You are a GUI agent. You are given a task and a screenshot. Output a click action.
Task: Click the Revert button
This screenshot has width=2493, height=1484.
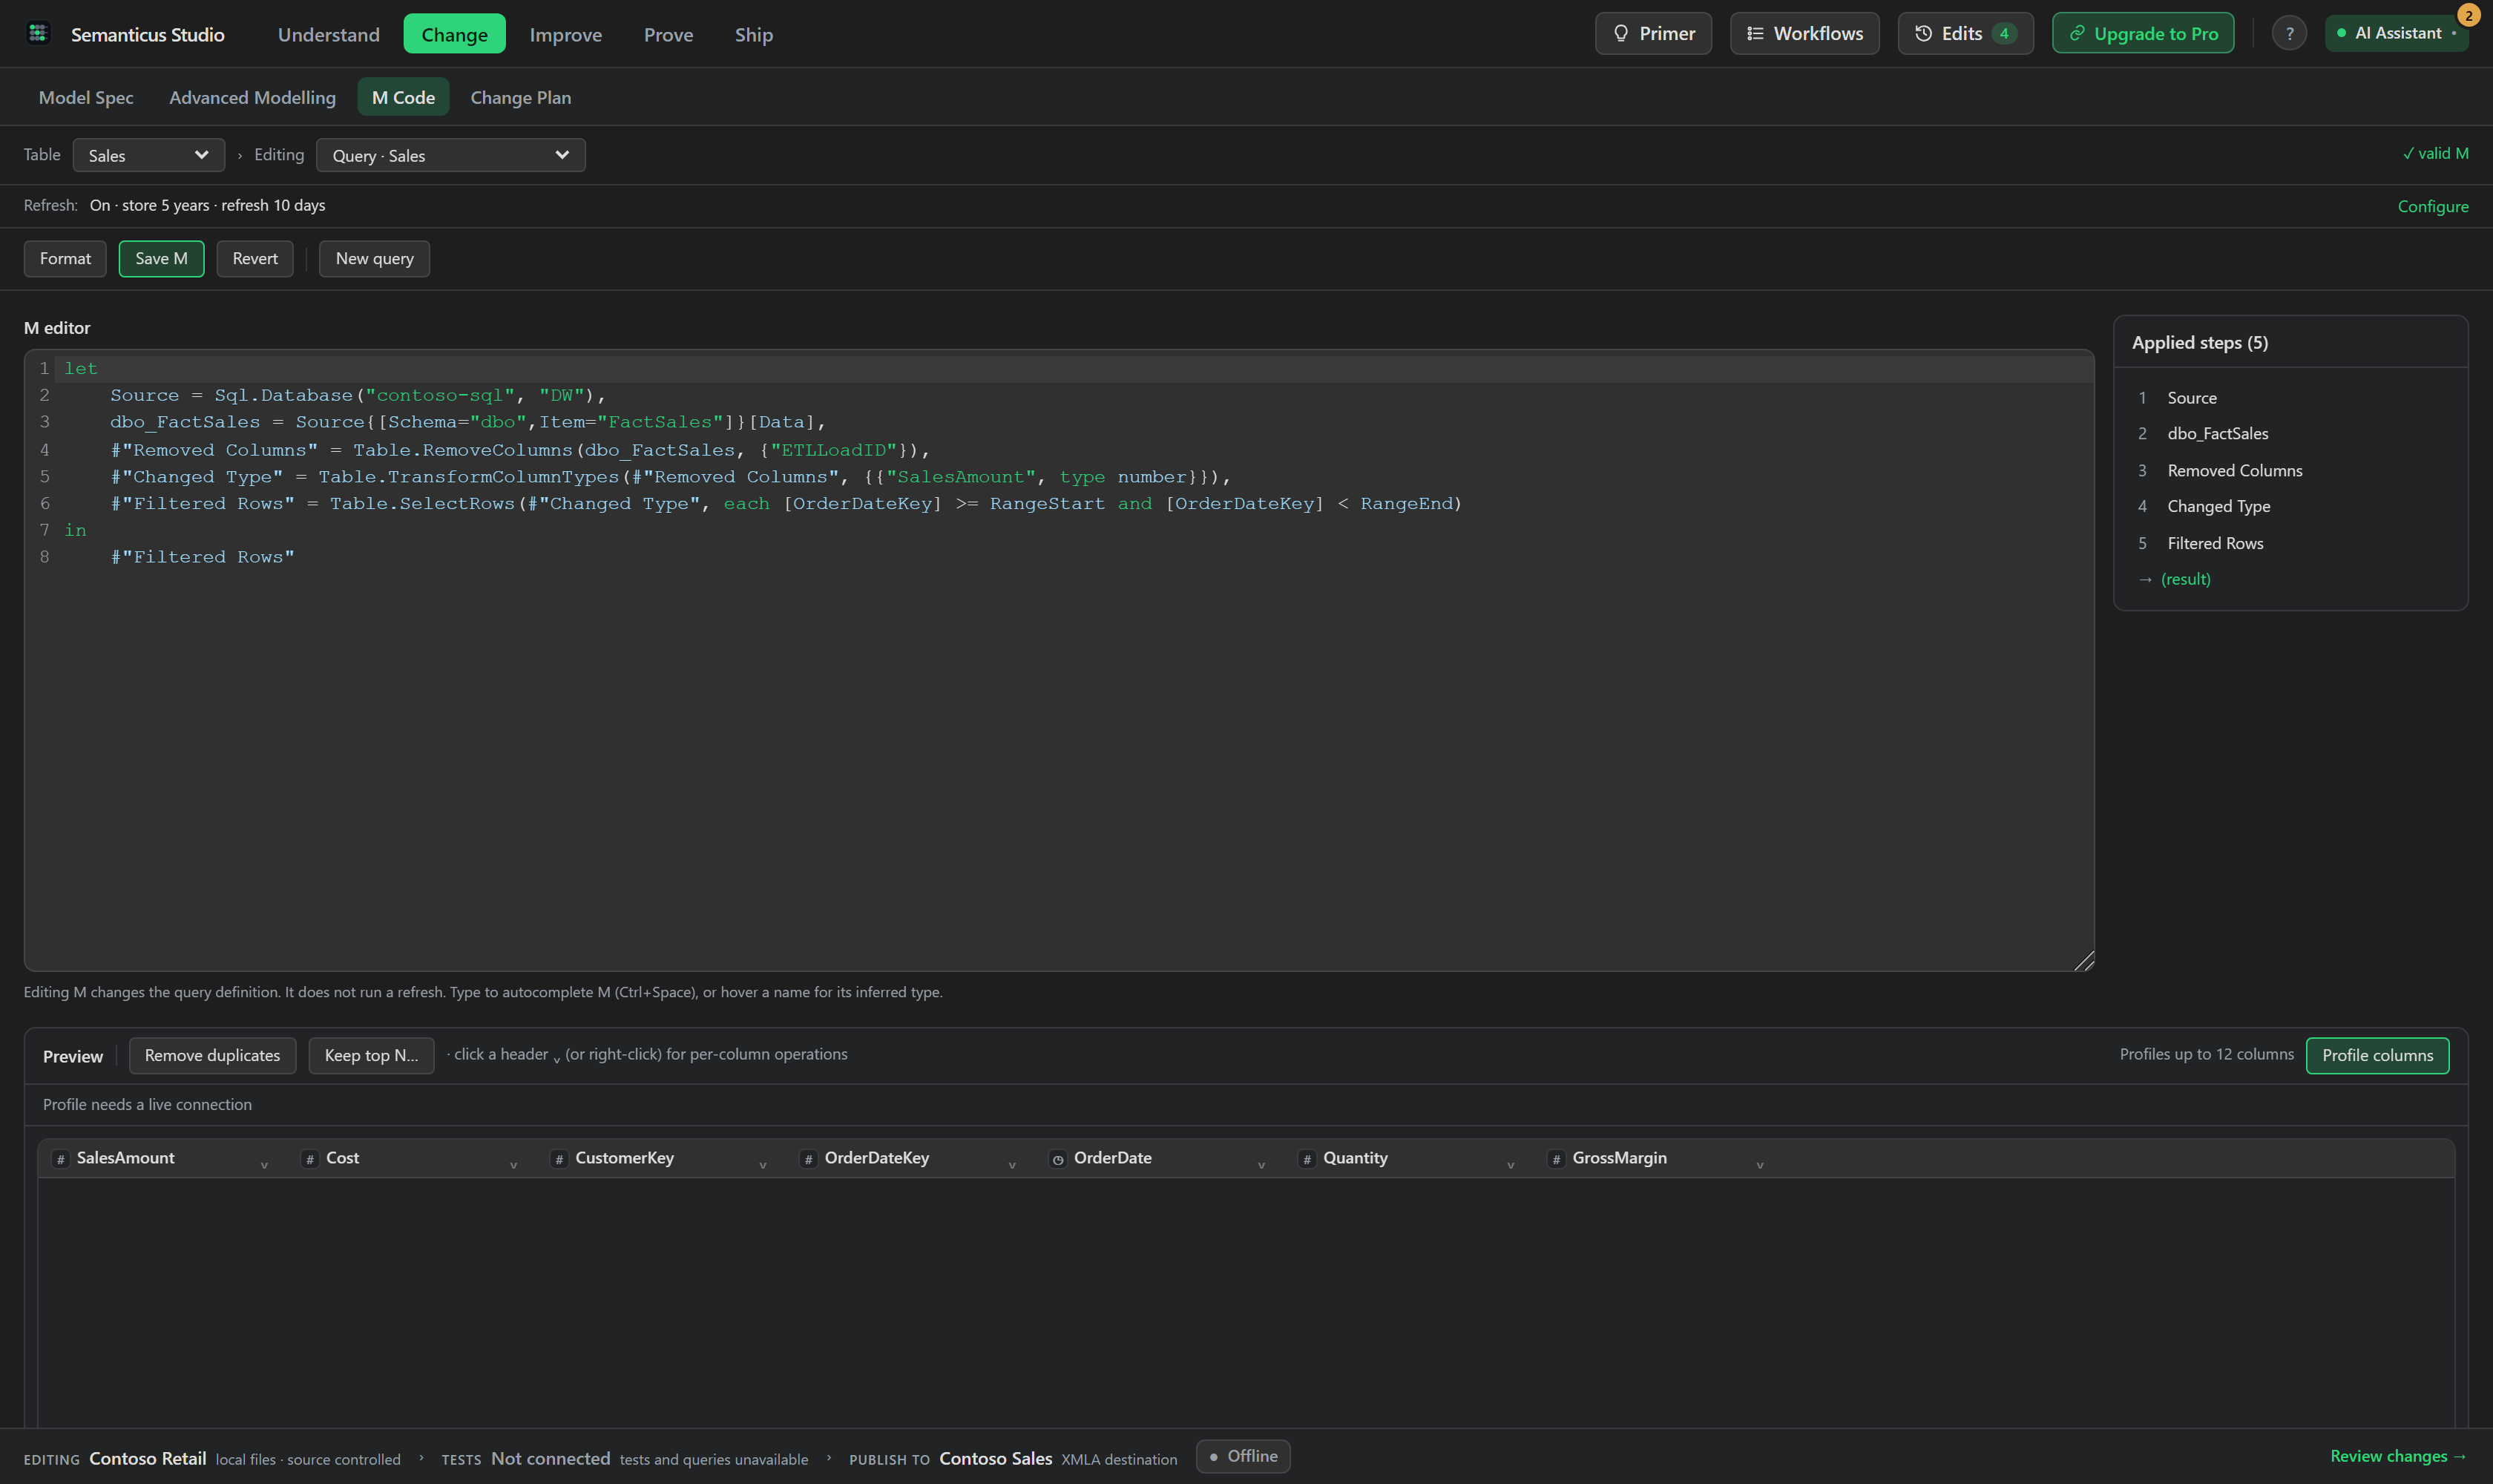255,258
